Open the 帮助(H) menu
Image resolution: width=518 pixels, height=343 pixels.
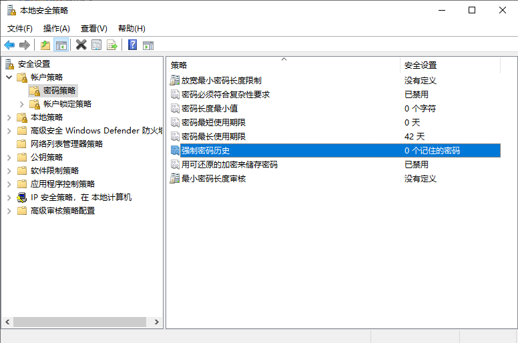pyautogui.click(x=132, y=29)
